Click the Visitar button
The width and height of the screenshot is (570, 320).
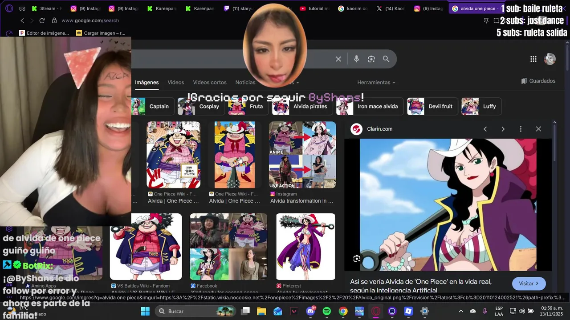529,284
